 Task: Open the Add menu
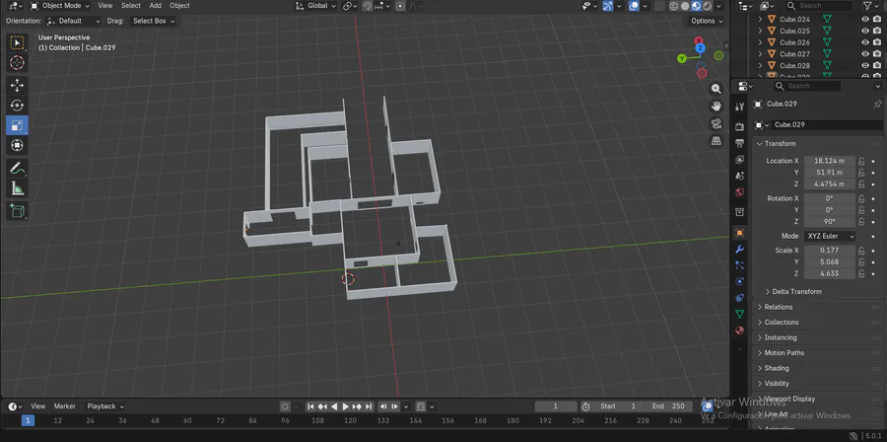point(156,6)
